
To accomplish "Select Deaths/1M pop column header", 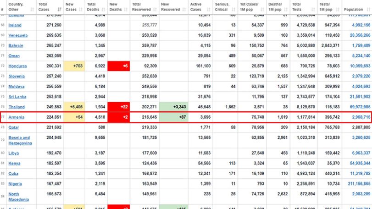I will click(278, 7).
